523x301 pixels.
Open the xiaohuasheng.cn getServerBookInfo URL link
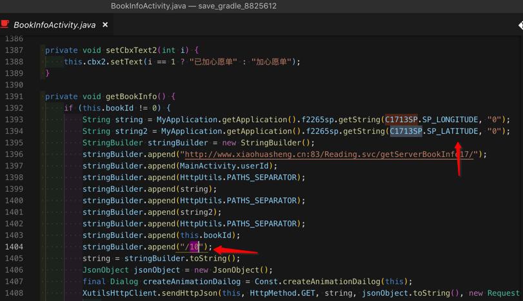[x=329, y=154]
